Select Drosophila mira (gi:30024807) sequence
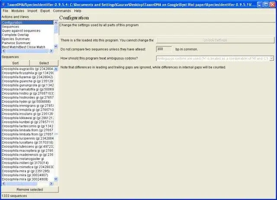277x200 pixels. click(x=27, y=175)
